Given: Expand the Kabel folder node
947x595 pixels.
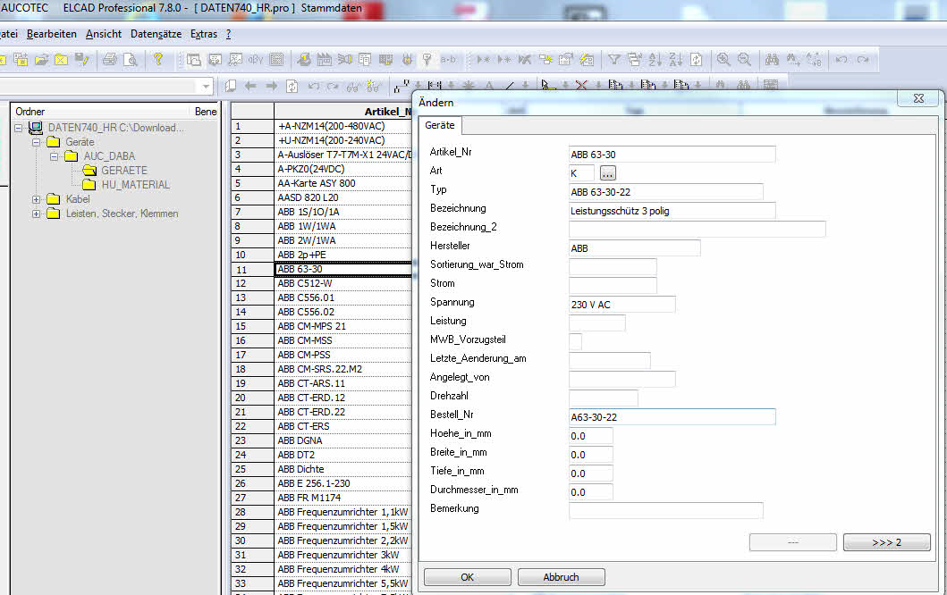Looking at the screenshot, I should [x=37, y=199].
